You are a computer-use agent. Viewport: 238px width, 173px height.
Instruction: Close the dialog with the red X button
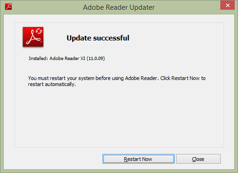tap(227, 6)
